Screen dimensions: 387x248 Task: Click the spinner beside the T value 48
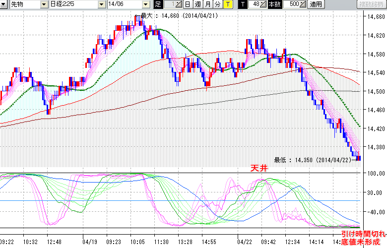click(263, 4)
